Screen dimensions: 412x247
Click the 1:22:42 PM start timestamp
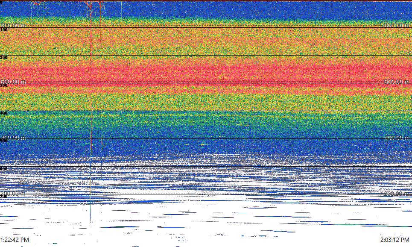15,240
